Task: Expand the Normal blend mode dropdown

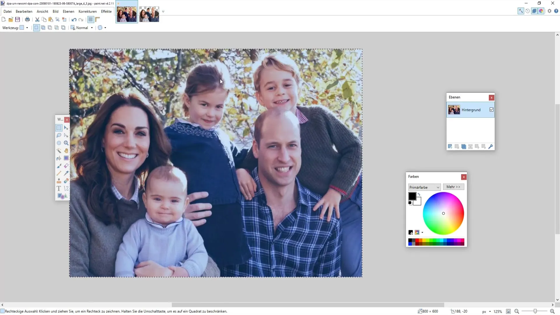Action: (x=92, y=28)
